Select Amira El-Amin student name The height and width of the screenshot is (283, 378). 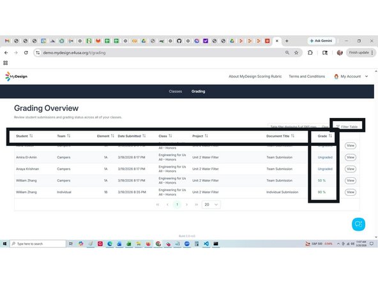(26, 157)
